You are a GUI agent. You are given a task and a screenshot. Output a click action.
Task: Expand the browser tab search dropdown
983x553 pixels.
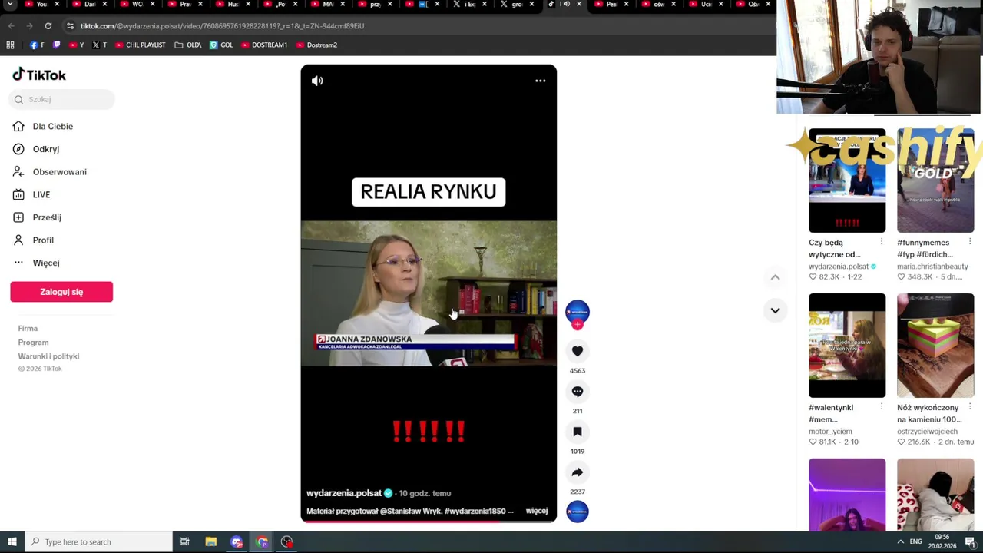click(10, 5)
